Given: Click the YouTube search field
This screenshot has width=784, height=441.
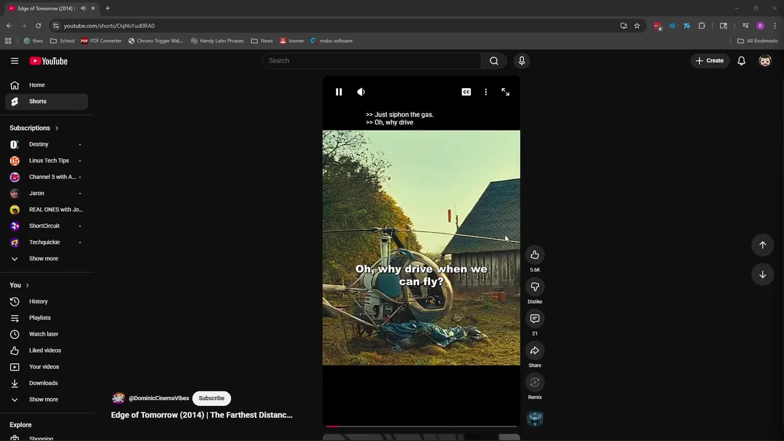Looking at the screenshot, I should [x=372, y=61].
